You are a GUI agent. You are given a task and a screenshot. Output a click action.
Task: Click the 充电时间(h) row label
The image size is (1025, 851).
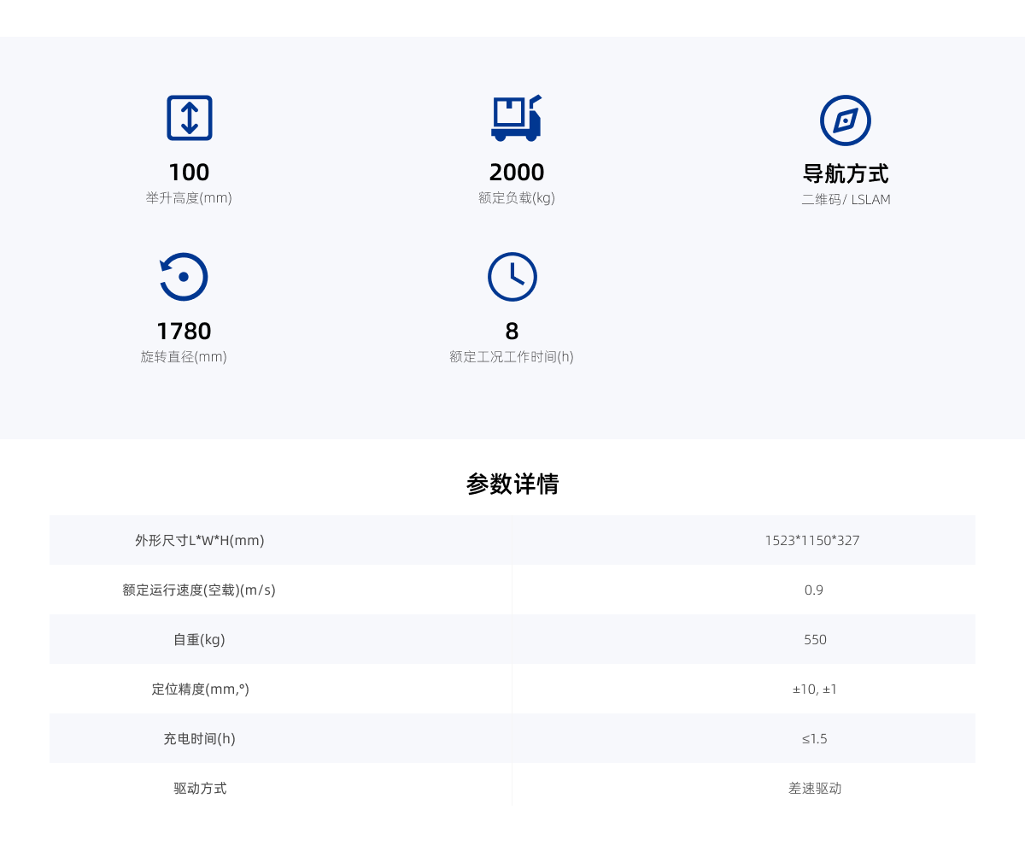[x=199, y=738]
